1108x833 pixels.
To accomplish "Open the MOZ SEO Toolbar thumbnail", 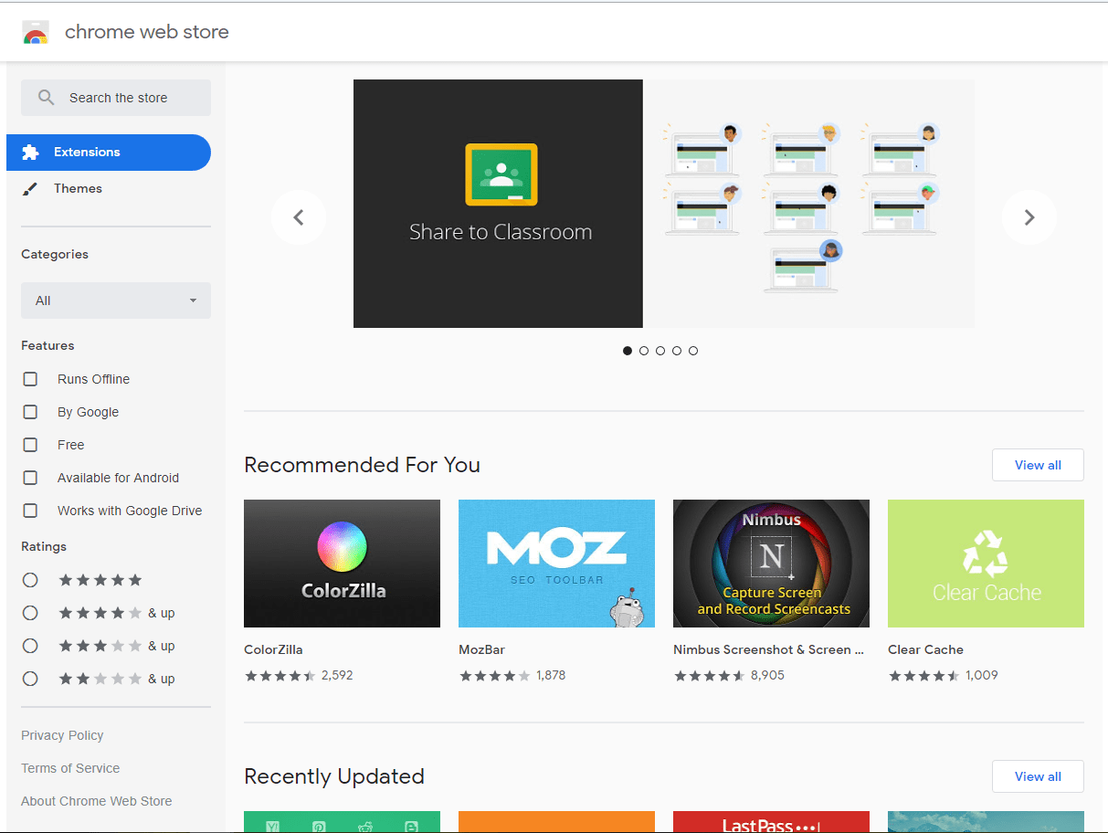I will [x=556, y=564].
